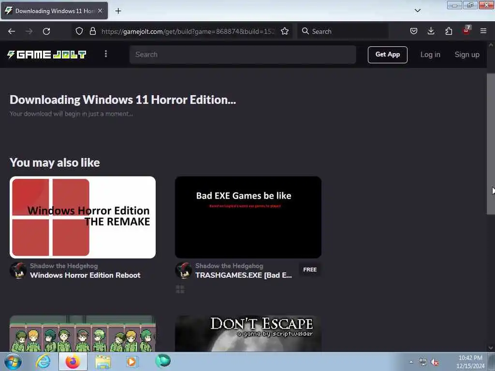Open File Explorer from the taskbar
This screenshot has width=495, height=371.
(103, 362)
